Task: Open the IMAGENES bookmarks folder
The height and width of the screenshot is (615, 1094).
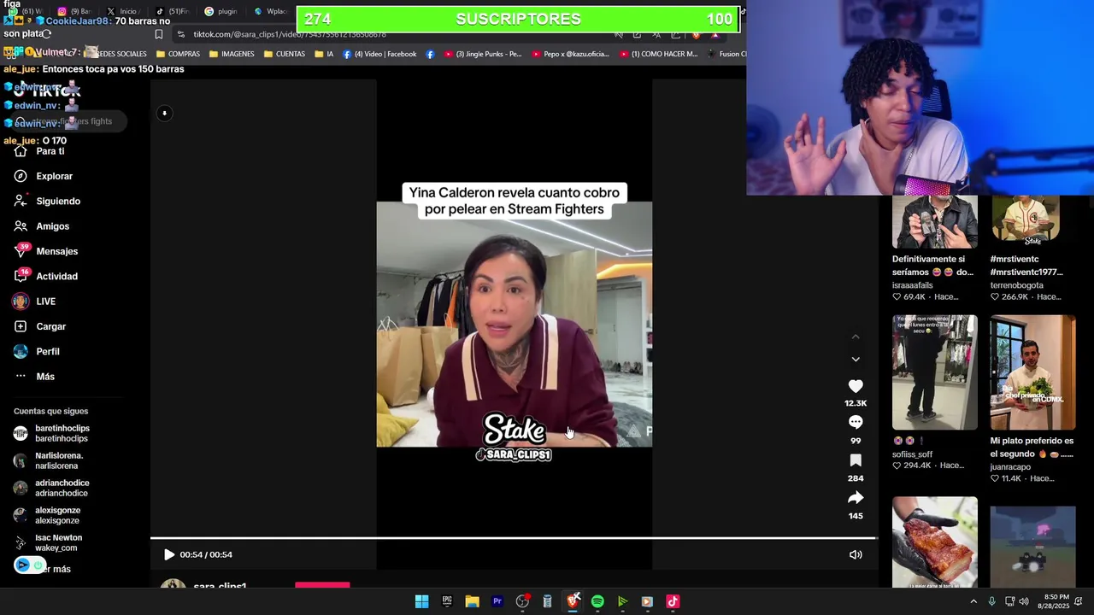Action: point(232,54)
